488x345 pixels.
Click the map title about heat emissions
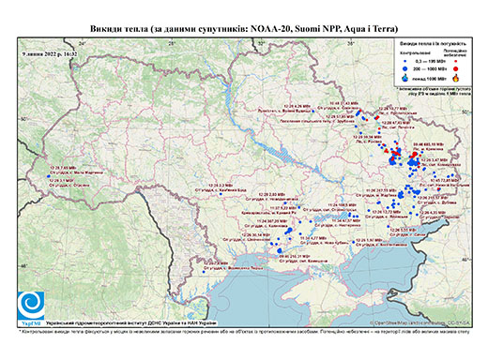pos(244,29)
